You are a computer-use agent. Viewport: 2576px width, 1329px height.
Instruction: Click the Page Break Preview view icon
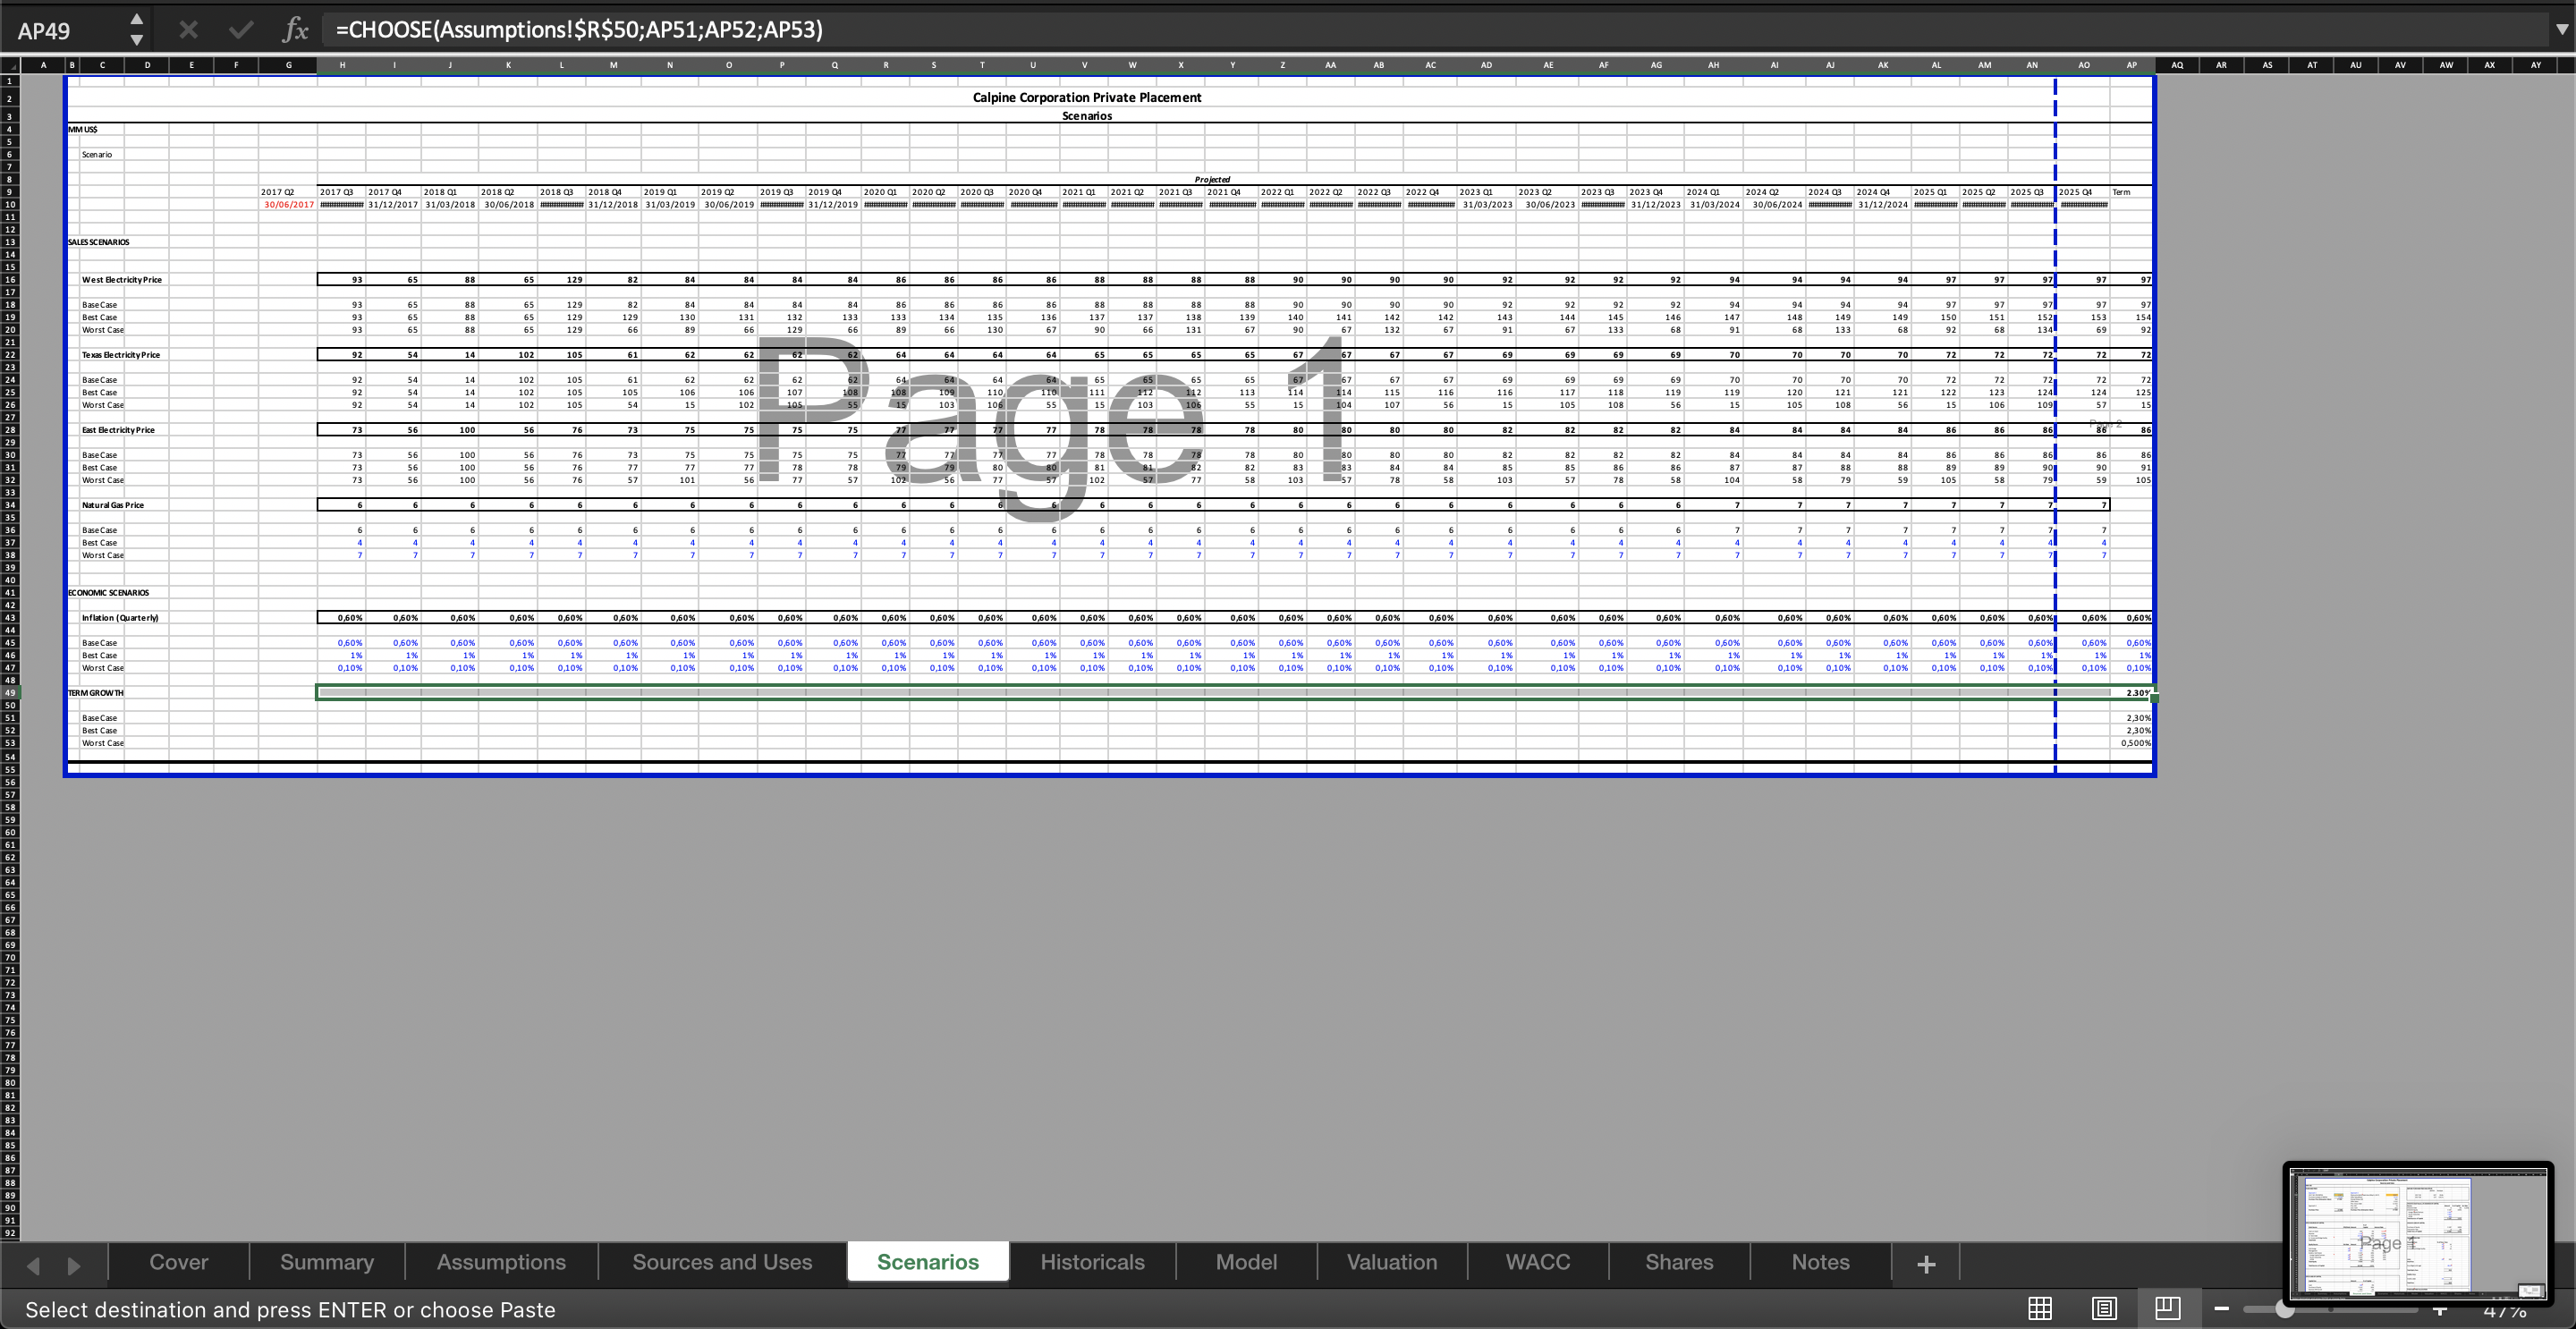pyautogui.click(x=2167, y=1308)
